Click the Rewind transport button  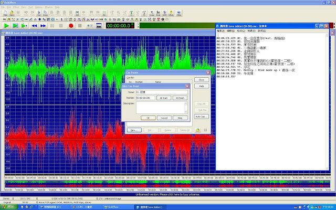coord(35,25)
